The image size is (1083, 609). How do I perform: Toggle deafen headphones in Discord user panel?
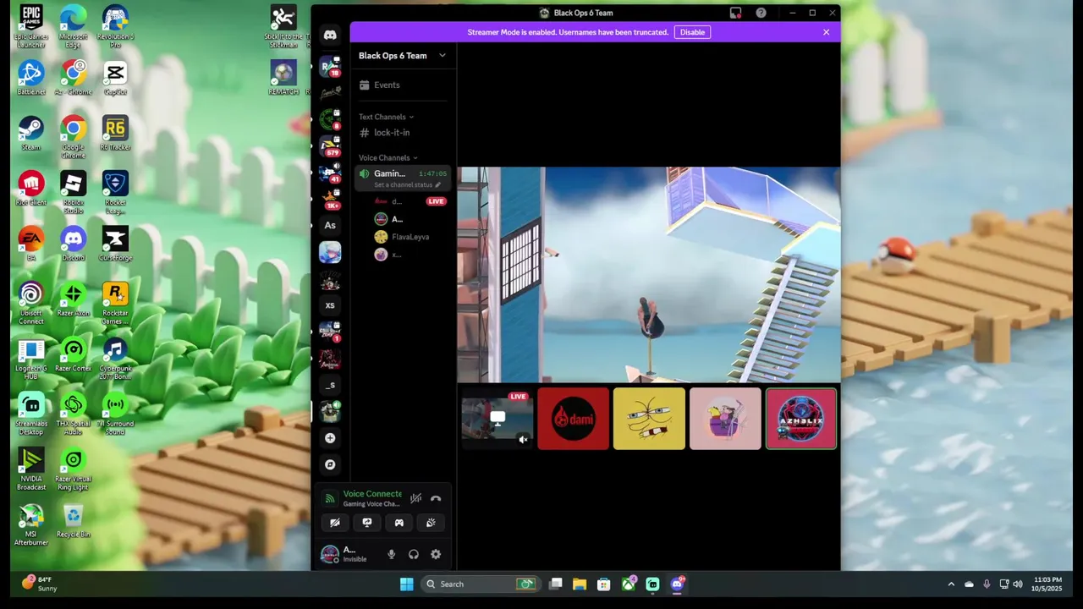click(x=414, y=555)
